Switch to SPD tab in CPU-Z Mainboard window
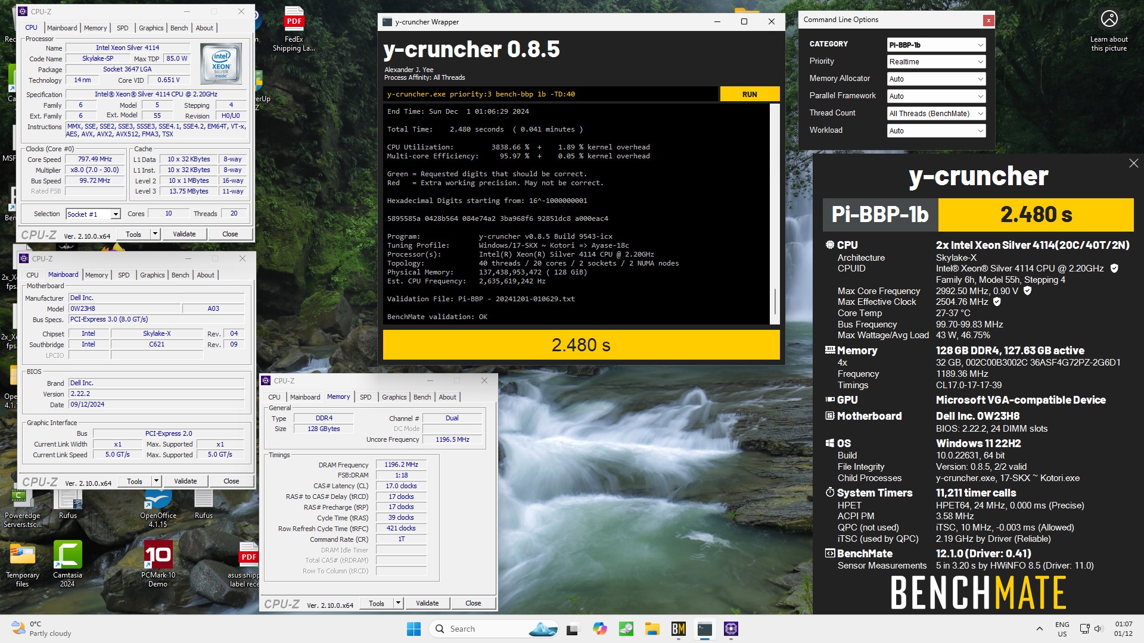The width and height of the screenshot is (1144, 643). (x=123, y=275)
